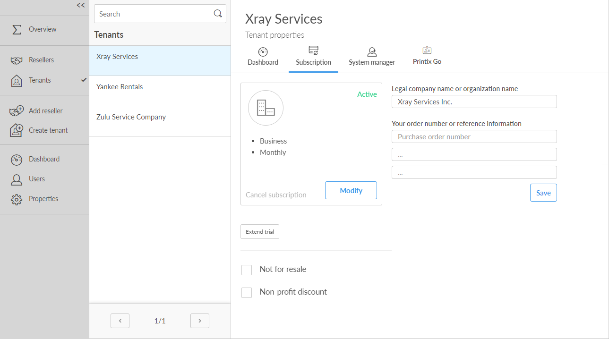The height and width of the screenshot is (339, 609).
Task: Click the Overview sigma icon
Action: (17, 29)
